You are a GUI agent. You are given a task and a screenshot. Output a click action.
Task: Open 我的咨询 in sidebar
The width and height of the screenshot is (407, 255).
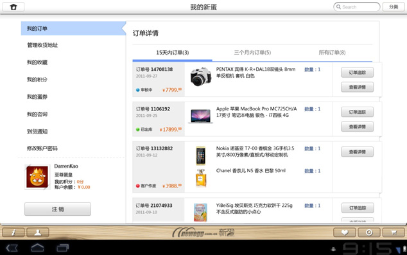(x=37, y=114)
